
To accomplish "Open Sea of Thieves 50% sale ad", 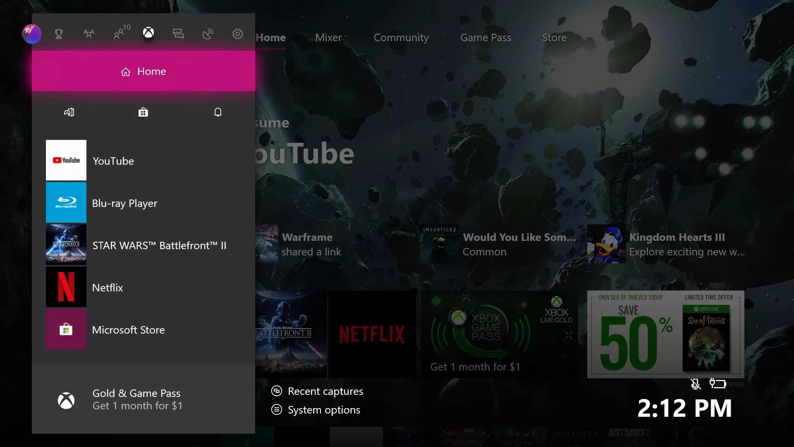I will (x=666, y=334).
